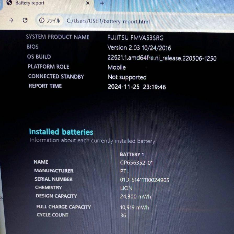Click the FULL CHARGE CAPACITY row label
Image resolution: width=234 pixels, height=234 pixels.
point(64,207)
